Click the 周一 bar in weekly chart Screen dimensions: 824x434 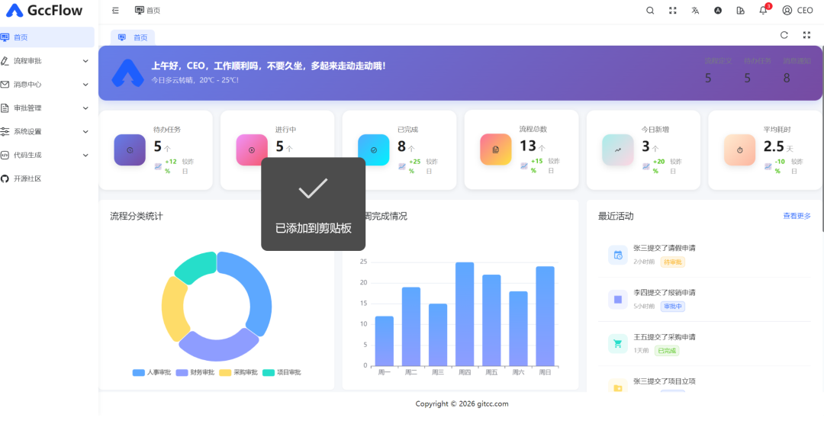[x=384, y=341]
